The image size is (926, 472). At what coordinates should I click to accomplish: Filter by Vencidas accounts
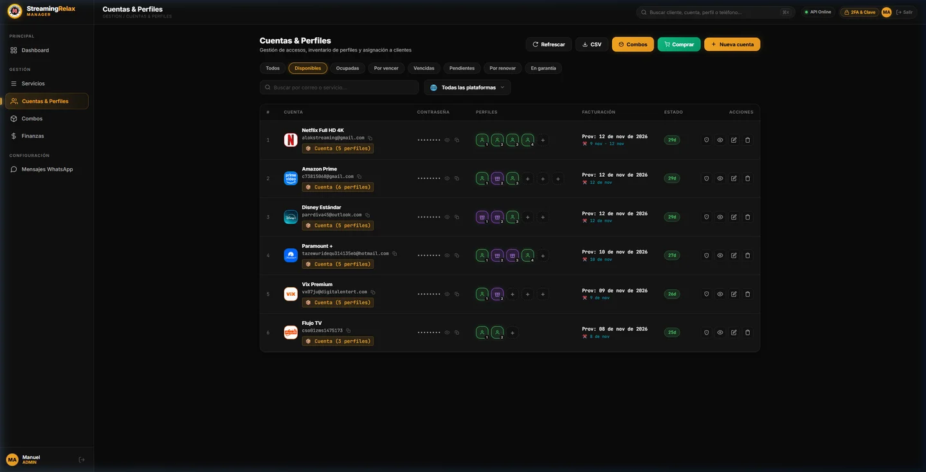[x=424, y=68]
